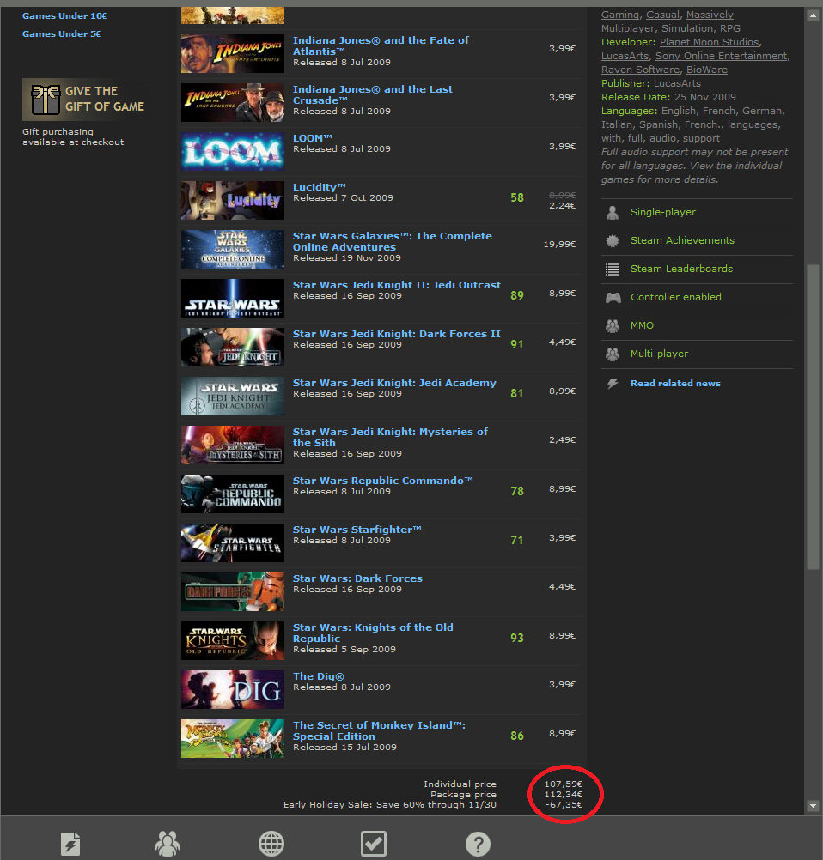
Task: Click the Dark Forces thumbnail image
Action: click(233, 591)
